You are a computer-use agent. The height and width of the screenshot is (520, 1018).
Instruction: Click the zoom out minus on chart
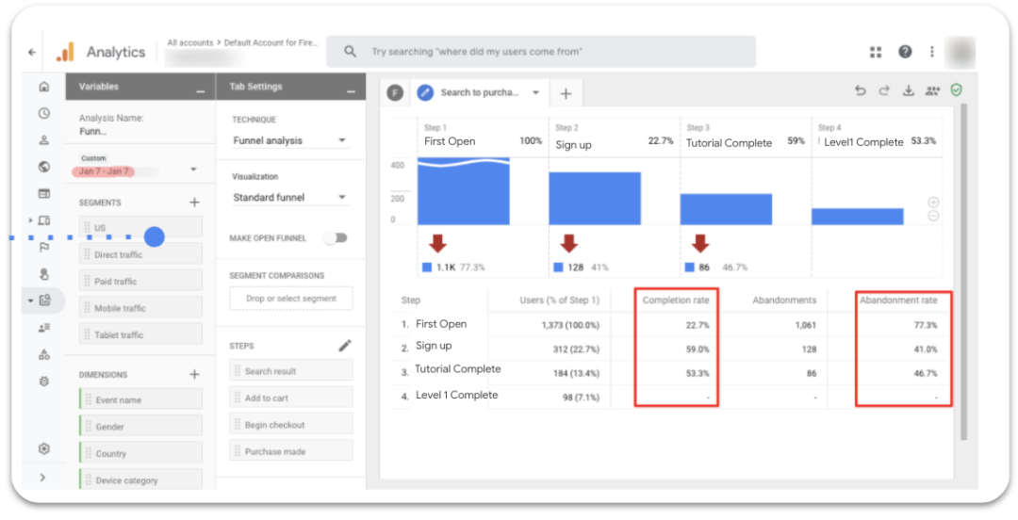coord(933,217)
